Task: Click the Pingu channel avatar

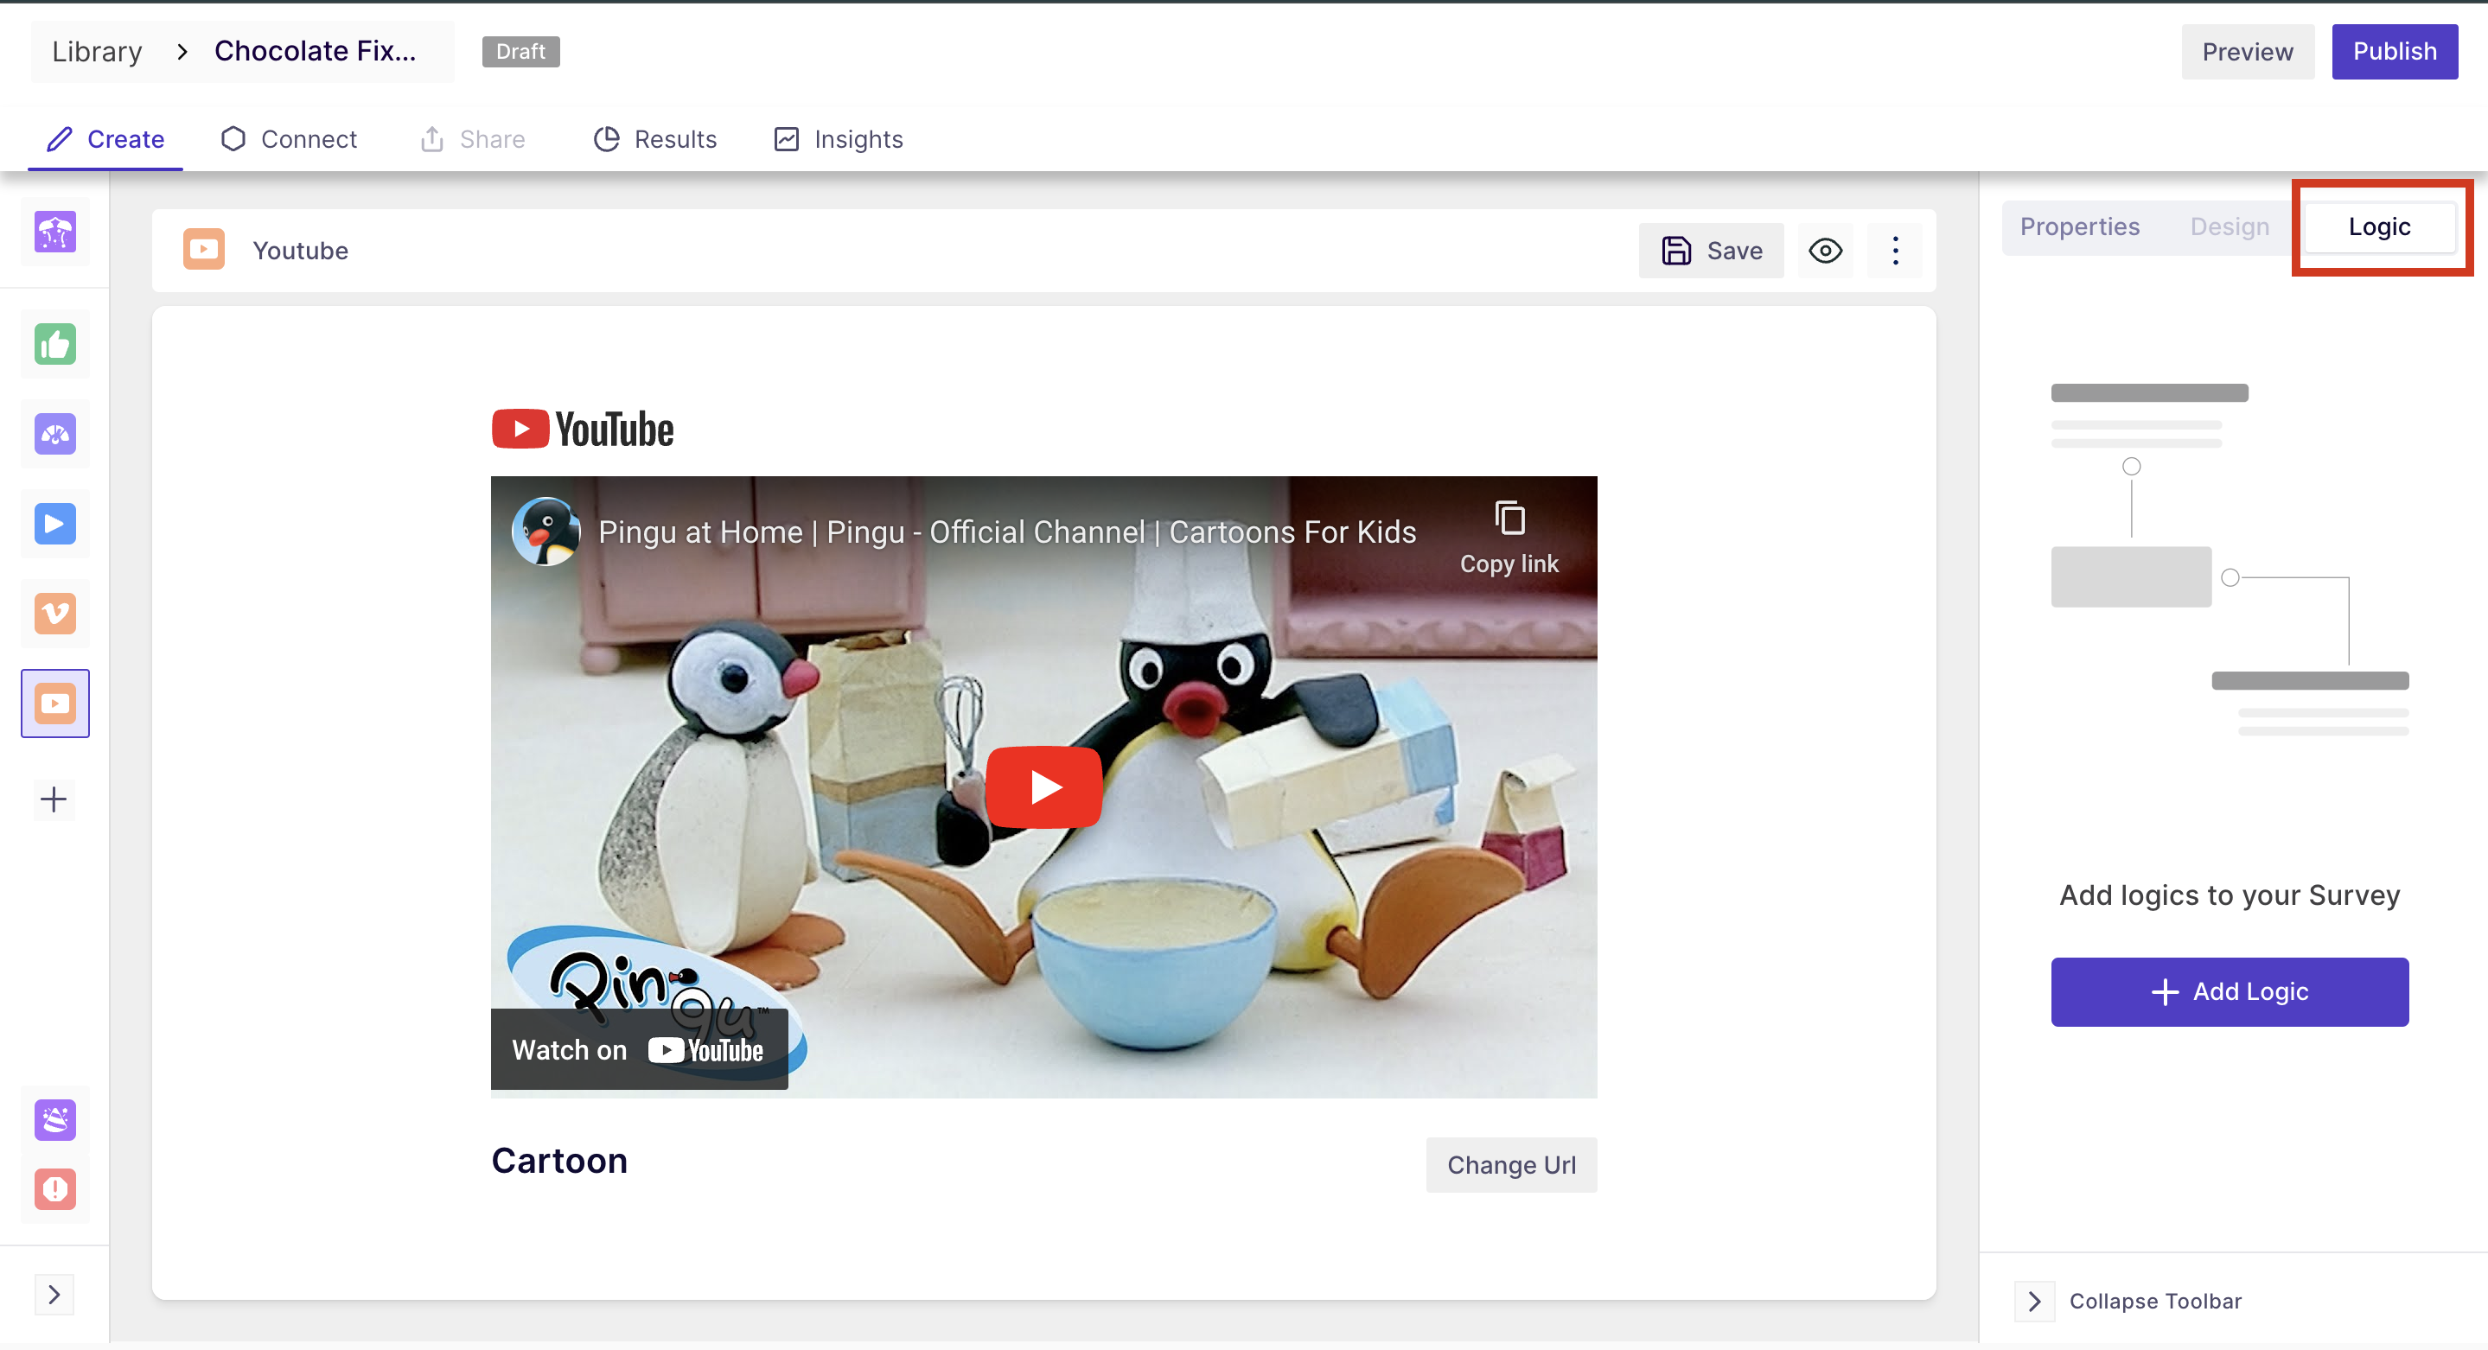Action: [x=545, y=532]
